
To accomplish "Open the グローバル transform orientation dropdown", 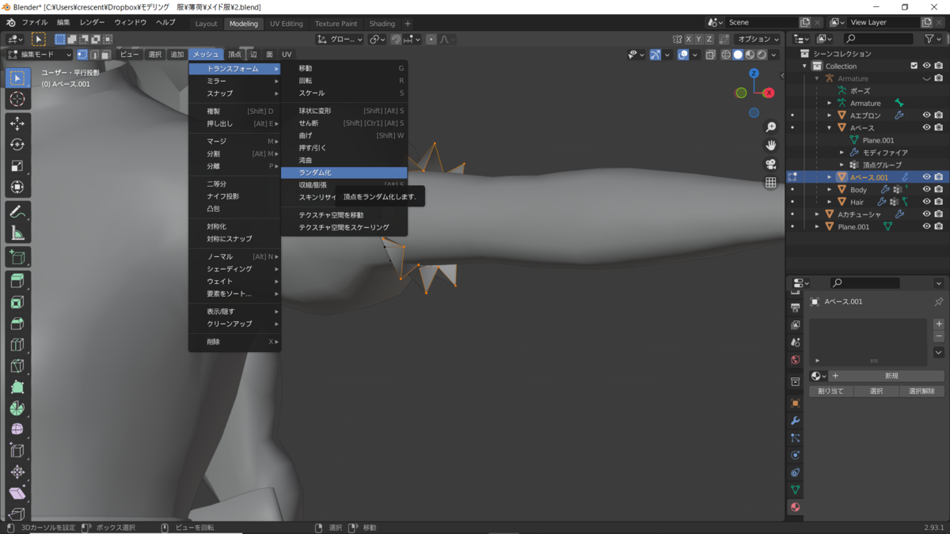I will [x=340, y=39].
